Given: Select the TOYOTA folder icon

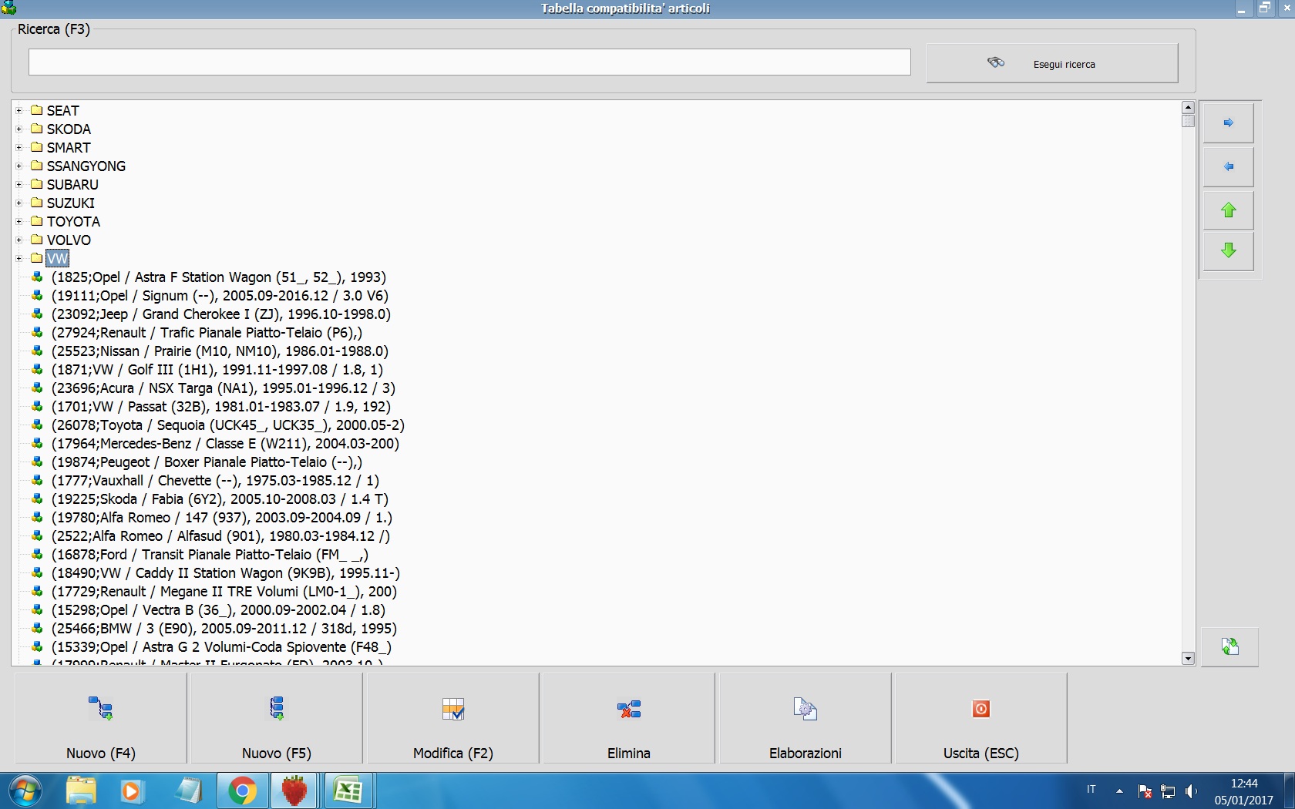Looking at the screenshot, I should click(36, 221).
